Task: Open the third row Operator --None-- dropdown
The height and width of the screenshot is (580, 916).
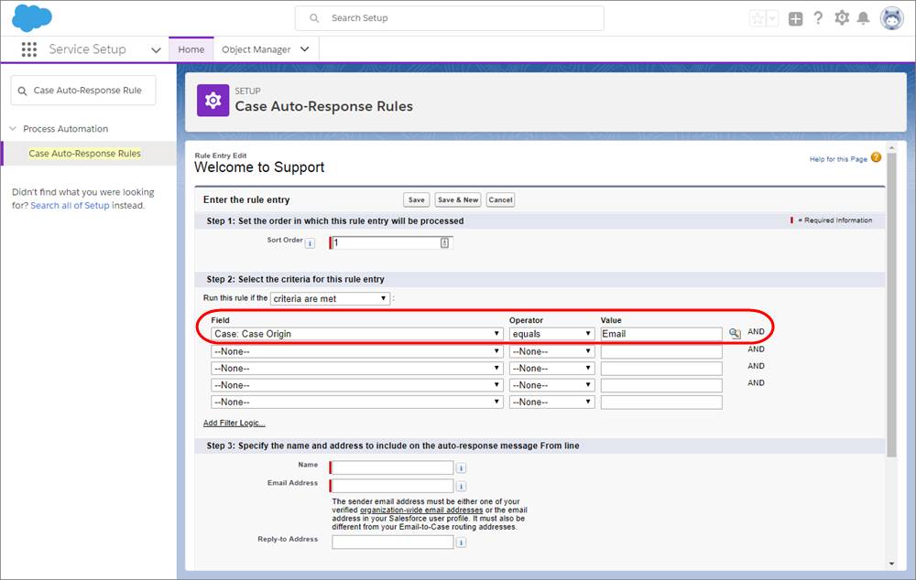Action: click(x=552, y=368)
